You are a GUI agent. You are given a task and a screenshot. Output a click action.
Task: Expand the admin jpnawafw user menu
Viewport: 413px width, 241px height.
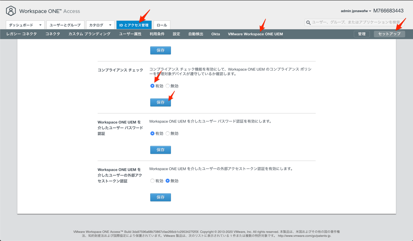[x=356, y=11]
